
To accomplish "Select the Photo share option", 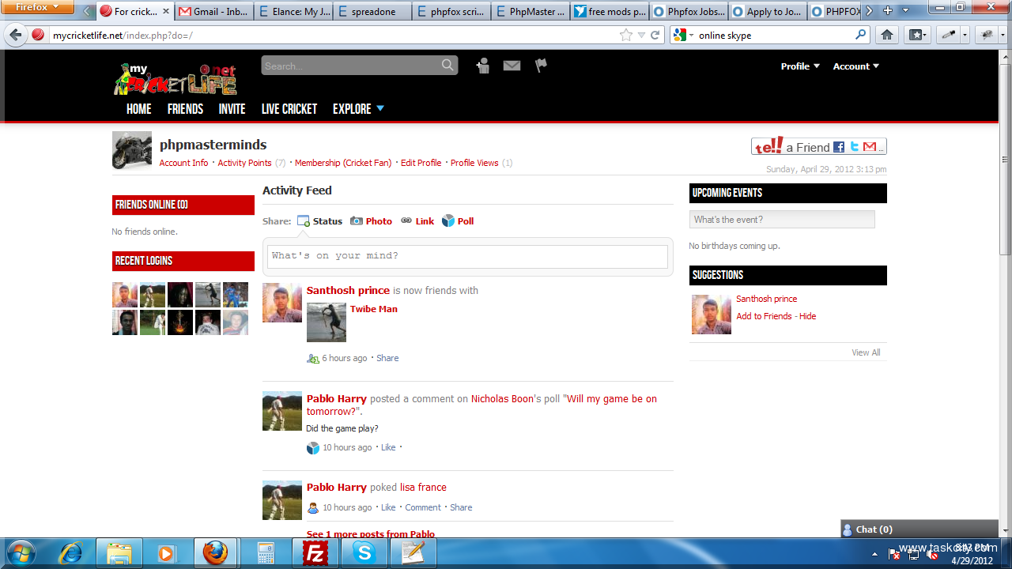I will click(x=372, y=221).
